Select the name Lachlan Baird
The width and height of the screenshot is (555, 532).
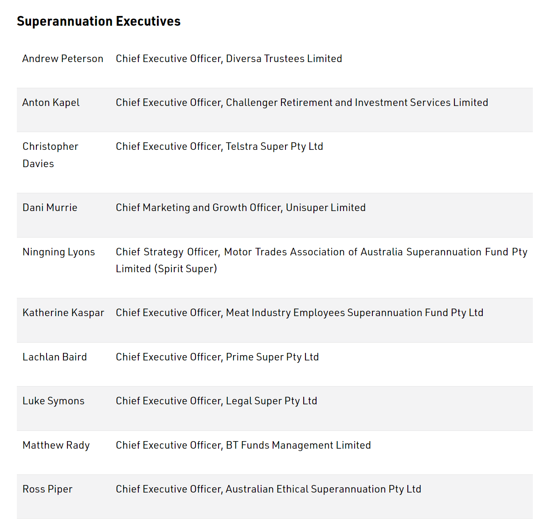click(55, 357)
